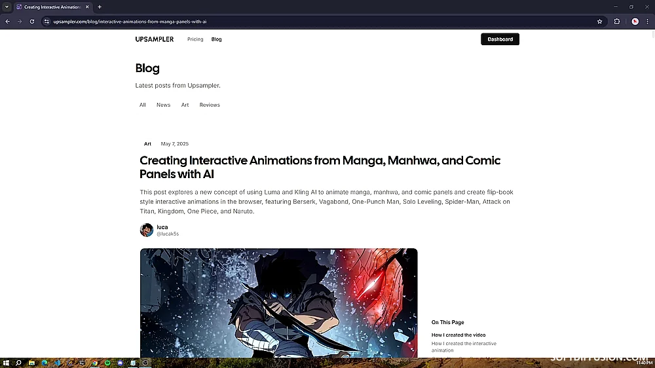View site information icon in address bar
The image size is (655, 368).
(47, 22)
